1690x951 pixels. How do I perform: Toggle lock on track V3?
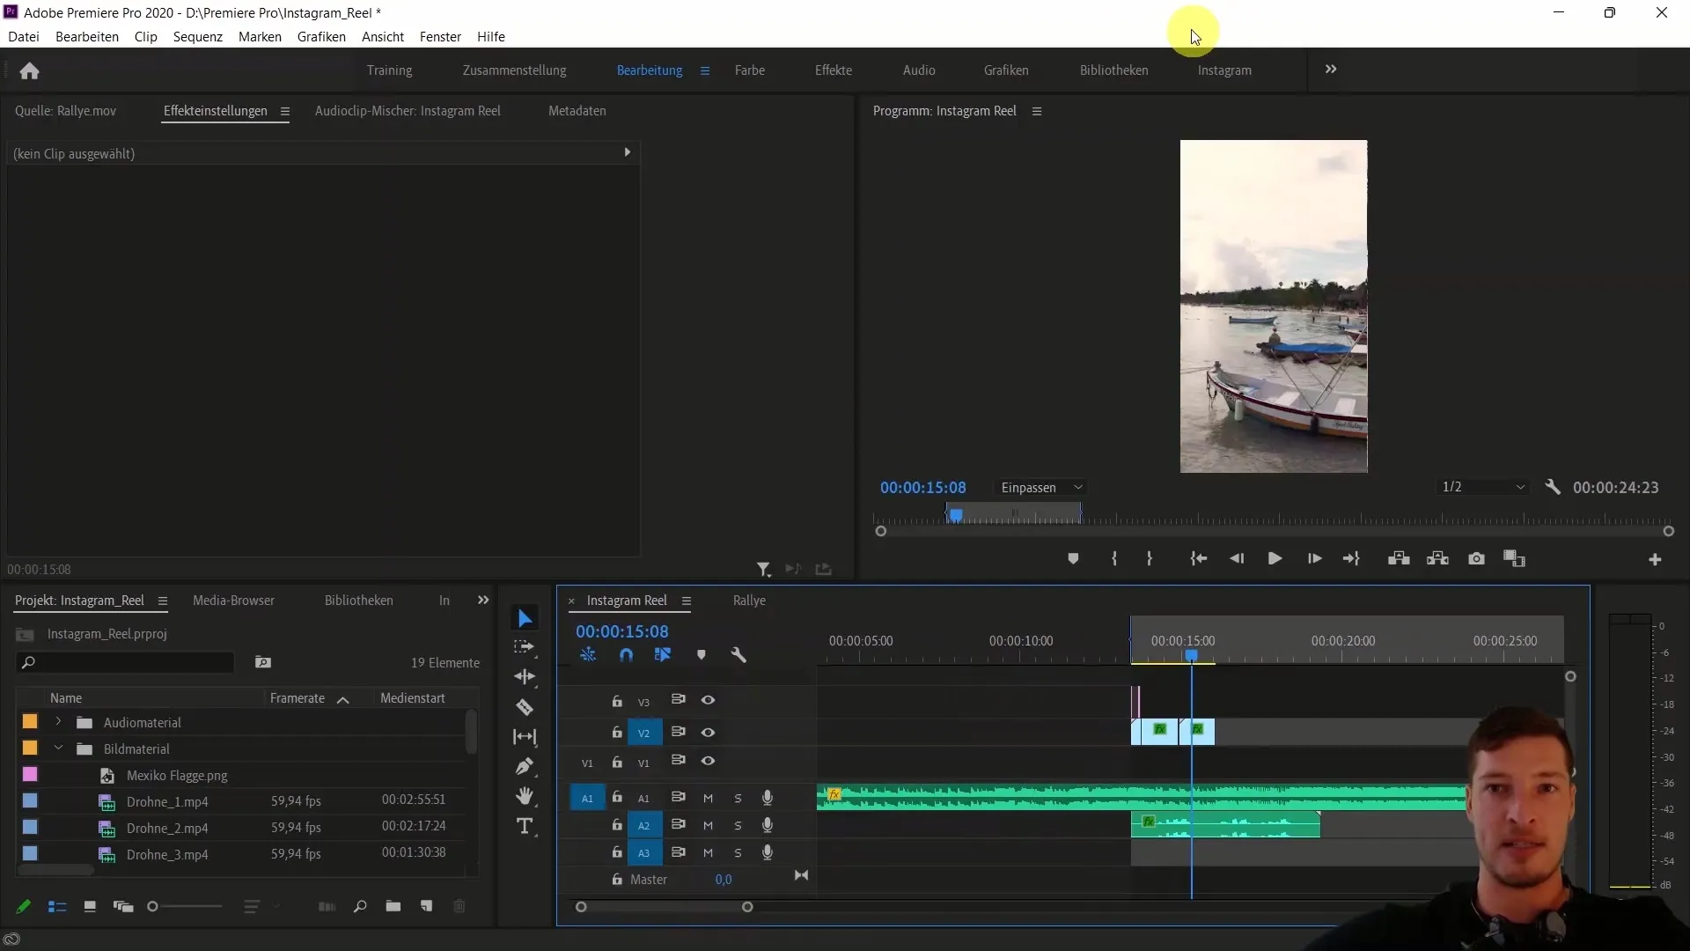[617, 701]
